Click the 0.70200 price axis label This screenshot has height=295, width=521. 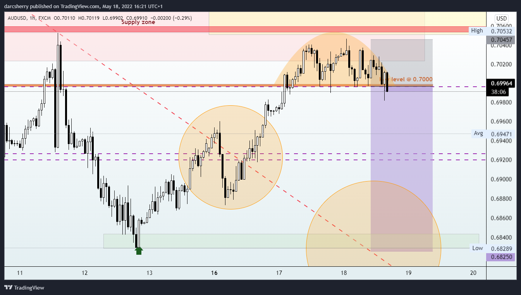click(502, 64)
